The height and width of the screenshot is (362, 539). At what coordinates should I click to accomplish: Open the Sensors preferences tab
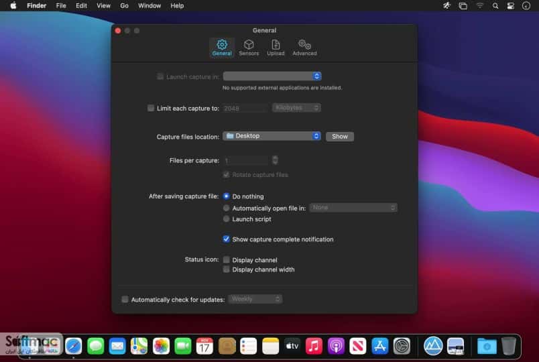(249, 48)
